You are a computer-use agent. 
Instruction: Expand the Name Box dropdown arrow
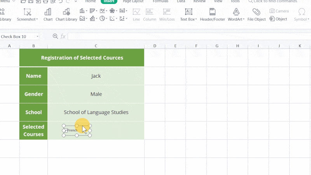tap(37, 37)
